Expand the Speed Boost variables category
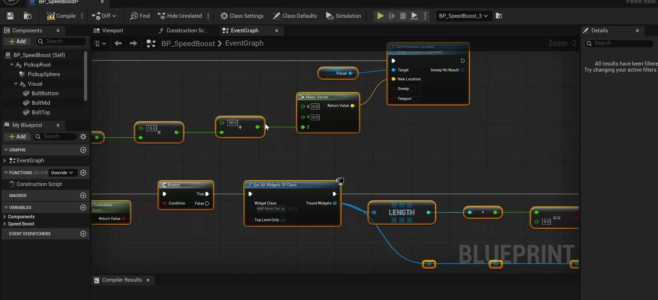 tap(5, 224)
